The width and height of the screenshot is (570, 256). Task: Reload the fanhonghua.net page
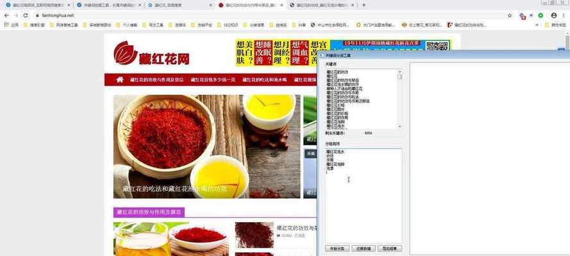point(26,15)
